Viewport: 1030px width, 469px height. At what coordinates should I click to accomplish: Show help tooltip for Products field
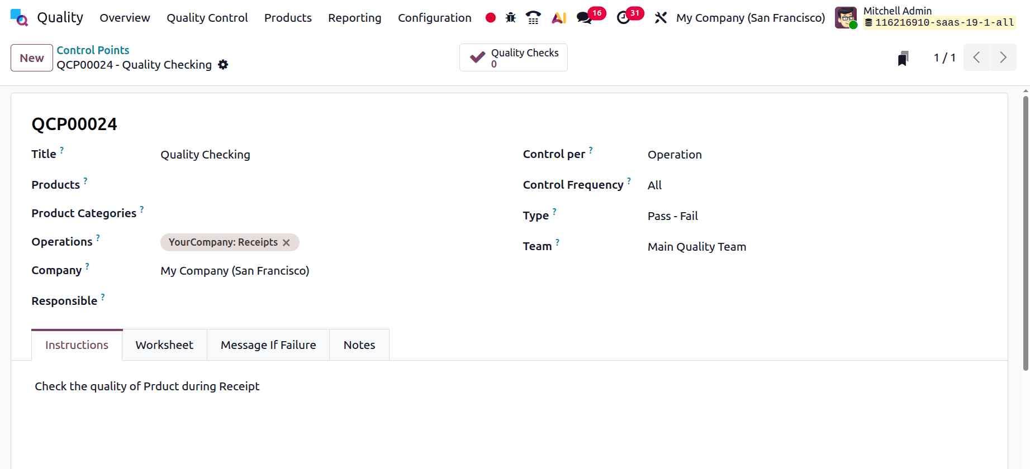pos(86,180)
